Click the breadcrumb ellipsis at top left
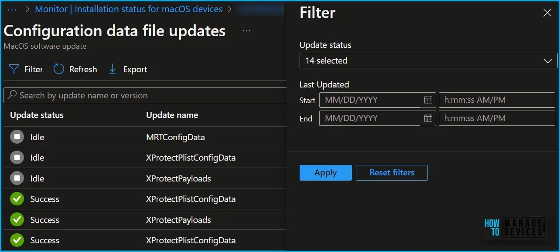560x252 pixels. [12, 9]
